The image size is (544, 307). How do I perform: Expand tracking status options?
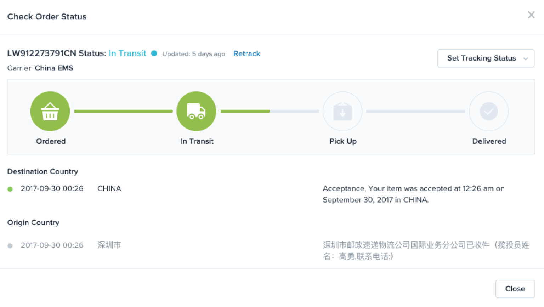[x=486, y=58]
